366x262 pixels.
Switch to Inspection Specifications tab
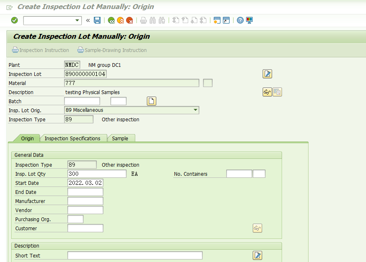click(72, 138)
